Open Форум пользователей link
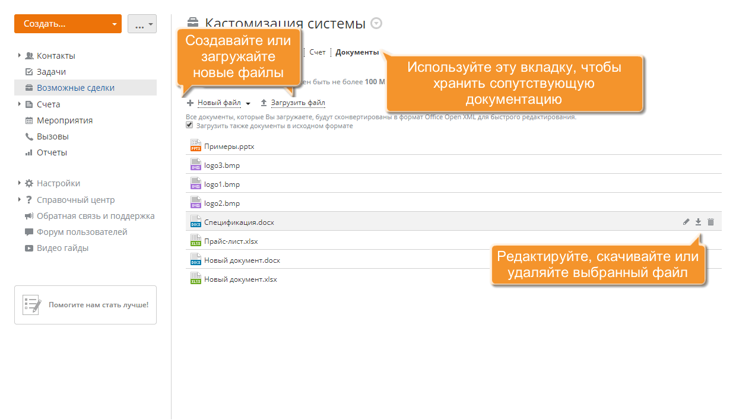Viewport: 736px width, 420px height. [x=82, y=232]
